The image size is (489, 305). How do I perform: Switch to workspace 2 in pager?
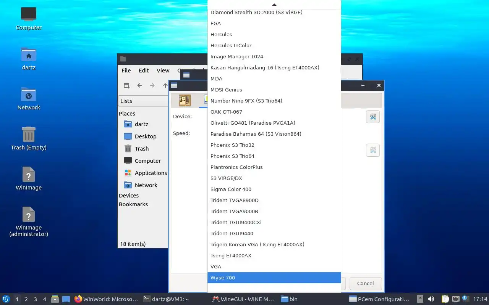click(26, 299)
